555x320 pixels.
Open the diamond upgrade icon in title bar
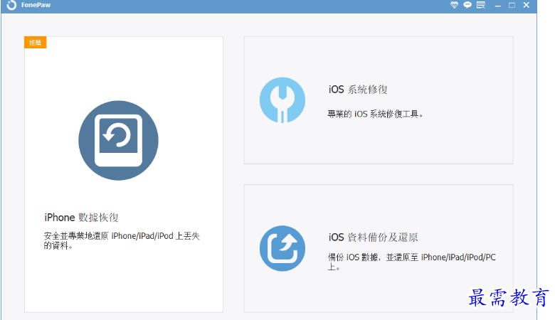454,5
